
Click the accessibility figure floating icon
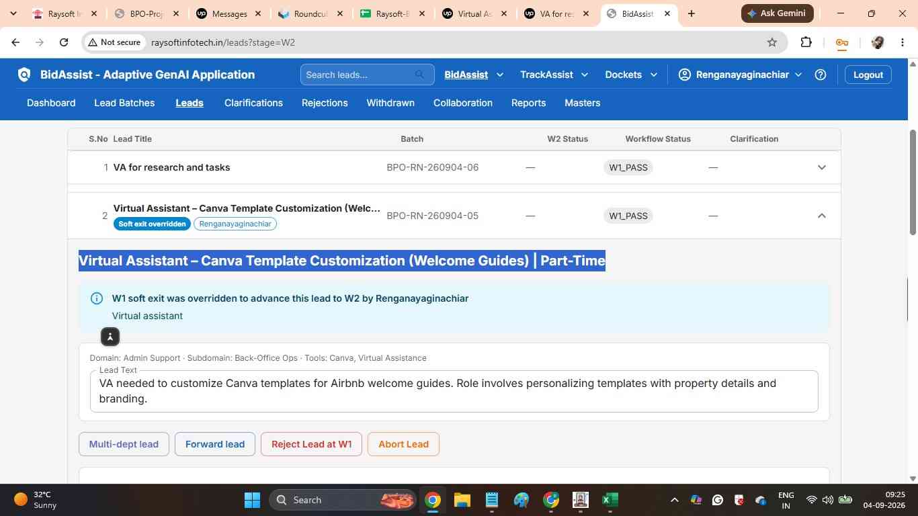click(x=110, y=337)
